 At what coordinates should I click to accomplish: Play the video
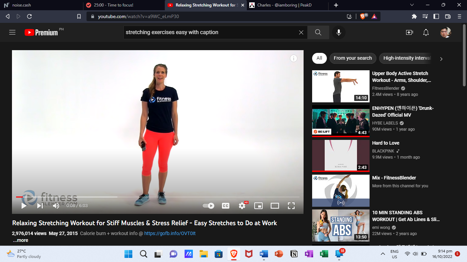(24, 206)
